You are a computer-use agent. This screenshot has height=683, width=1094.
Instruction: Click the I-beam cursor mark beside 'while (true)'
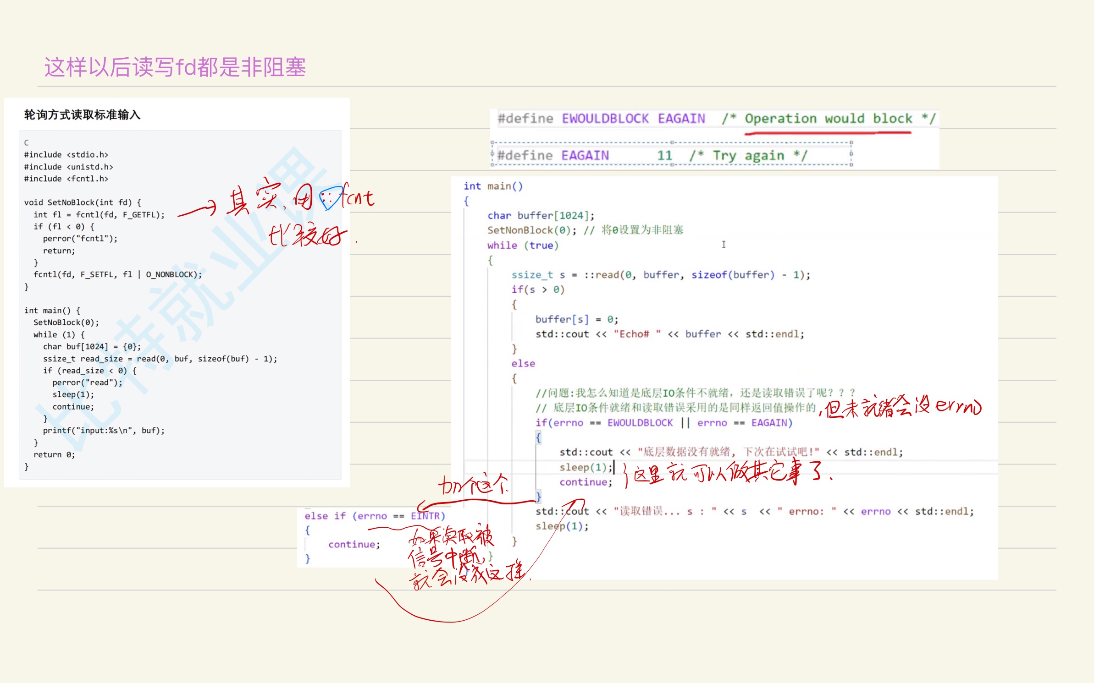pos(724,245)
